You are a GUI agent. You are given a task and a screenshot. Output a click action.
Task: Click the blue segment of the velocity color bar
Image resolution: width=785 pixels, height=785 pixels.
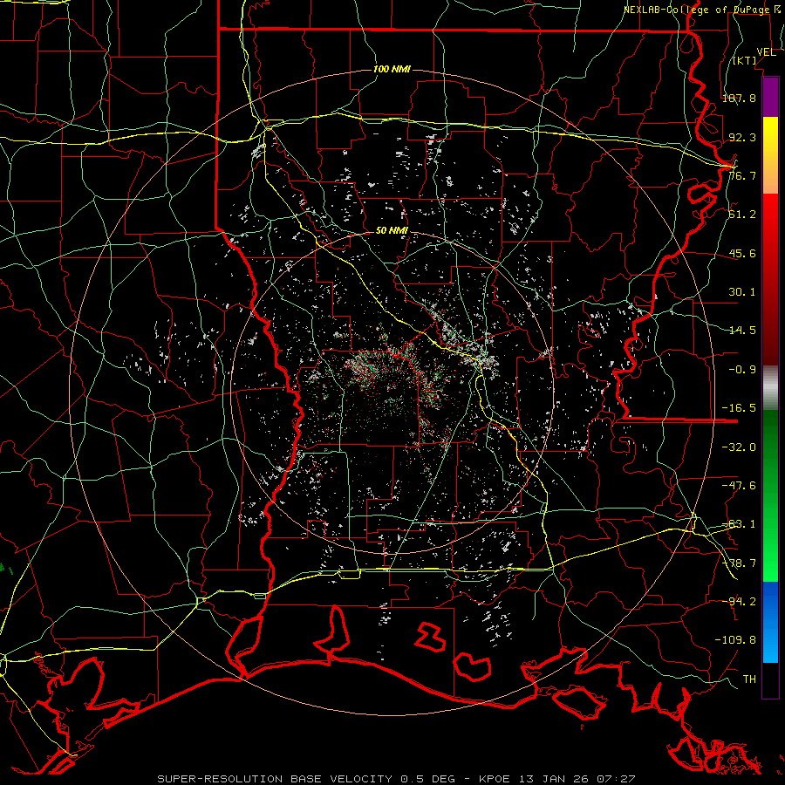coord(770,622)
